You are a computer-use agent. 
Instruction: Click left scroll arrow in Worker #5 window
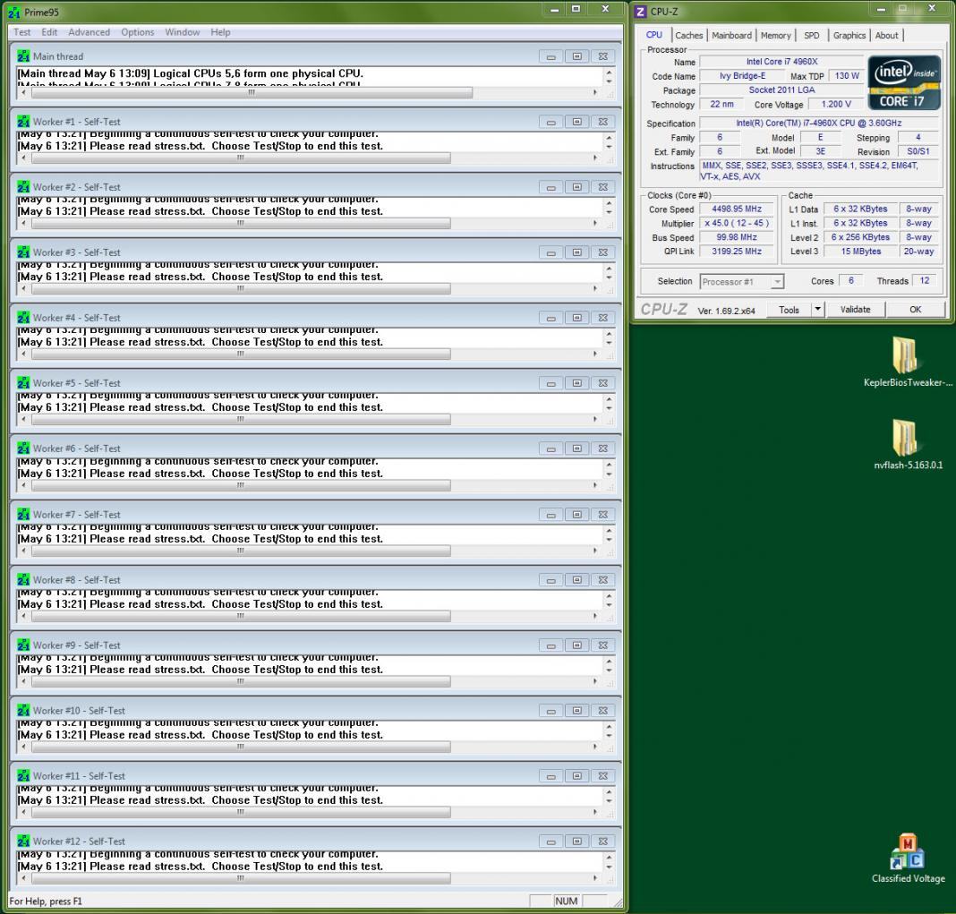24,420
